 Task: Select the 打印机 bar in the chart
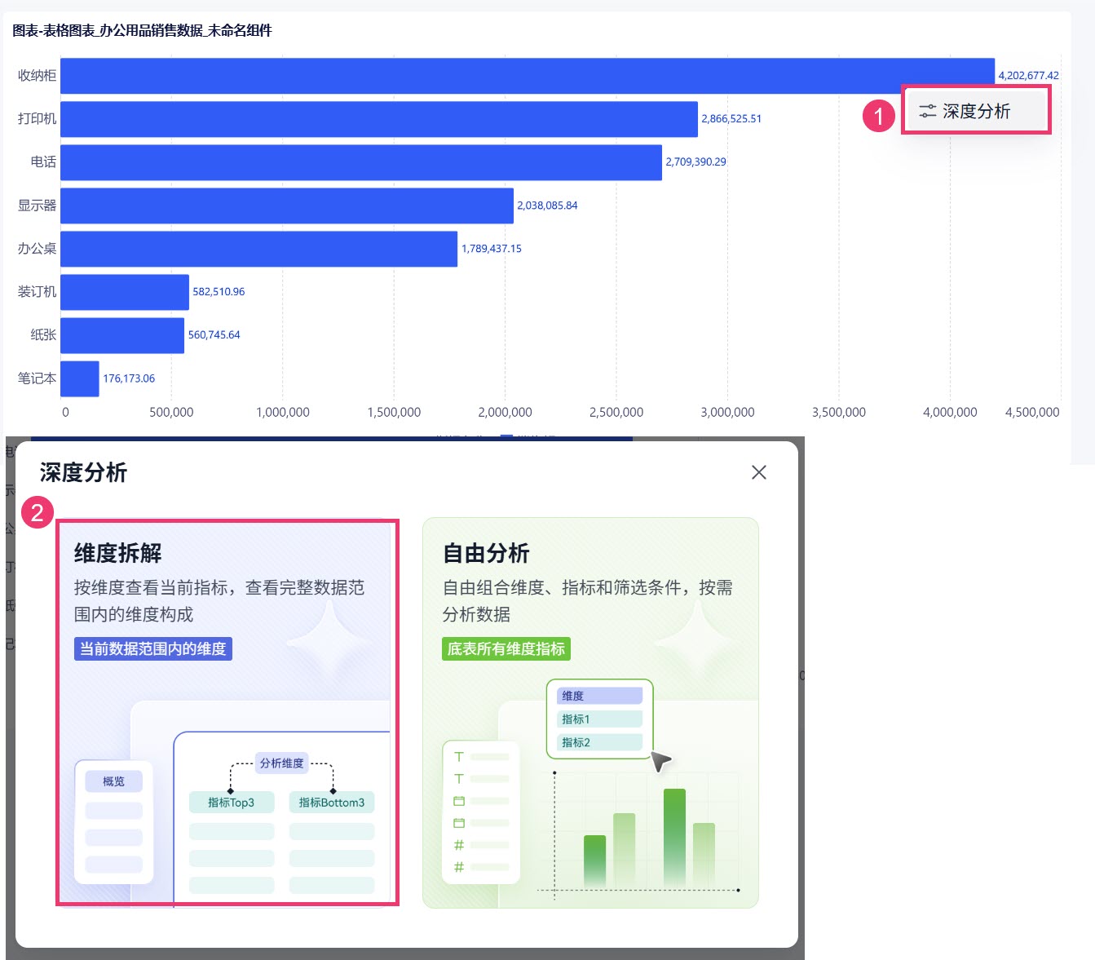click(x=379, y=119)
